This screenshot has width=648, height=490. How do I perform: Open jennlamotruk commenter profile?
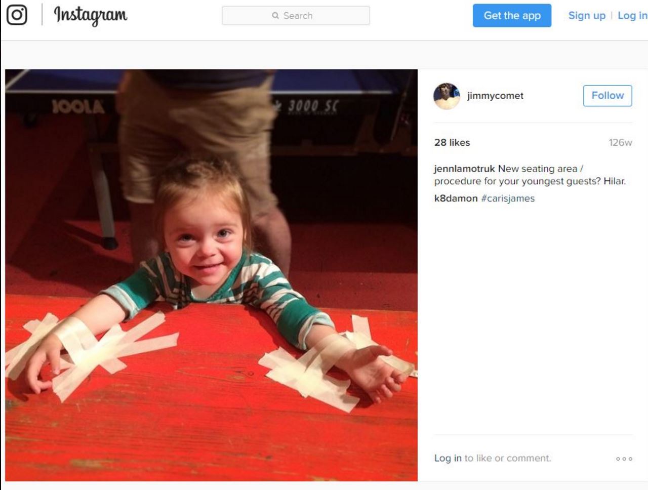[x=464, y=169]
